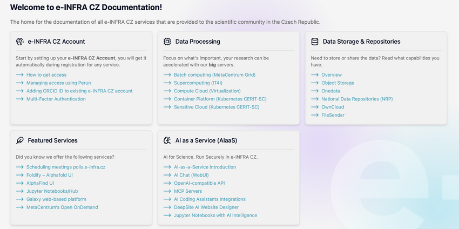Open Sensitive Cloud (Kubernetes CERIT-SC)
Image resolution: width=459 pixels, height=229 pixels.
coord(217,107)
